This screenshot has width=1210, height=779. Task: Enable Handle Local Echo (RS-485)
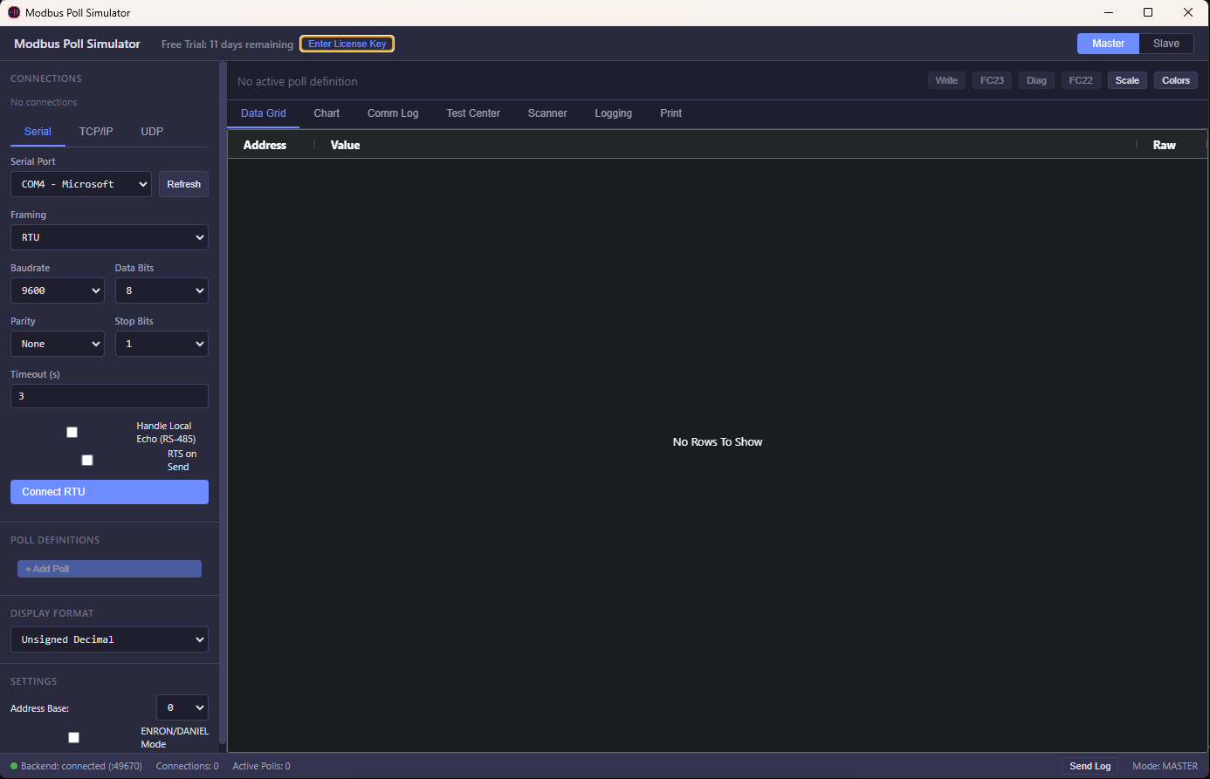coord(72,432)
